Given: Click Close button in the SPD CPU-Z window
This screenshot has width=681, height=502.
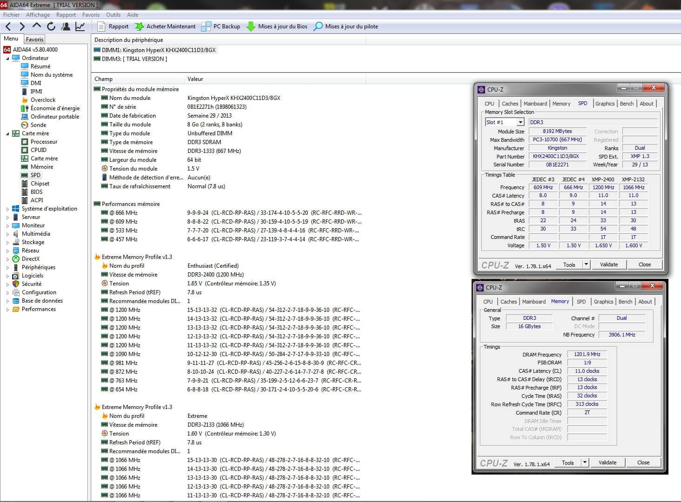Looking at the screenshot, I should [645, 264].
